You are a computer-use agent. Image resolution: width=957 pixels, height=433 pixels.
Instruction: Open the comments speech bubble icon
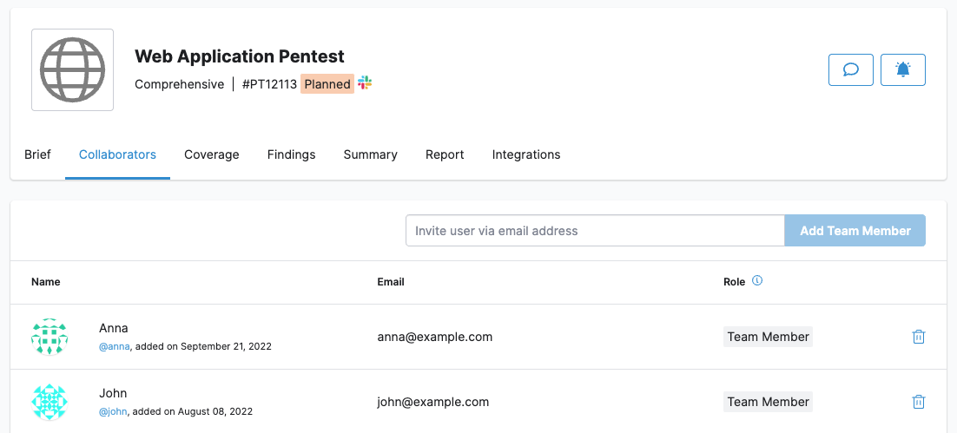tap(851, 69)
